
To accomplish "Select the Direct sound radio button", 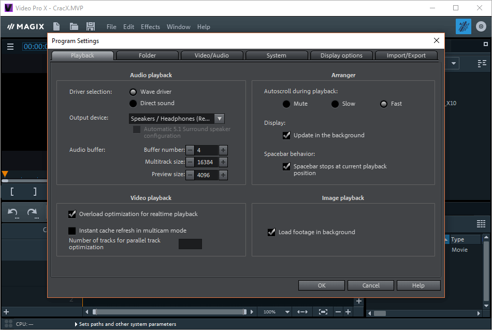I will click(133, 103).
